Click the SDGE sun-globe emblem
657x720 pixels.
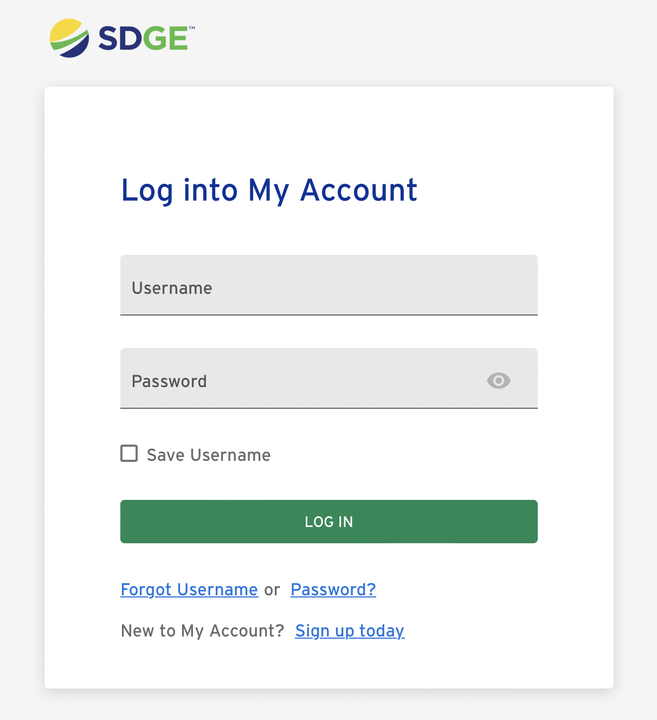69,38
